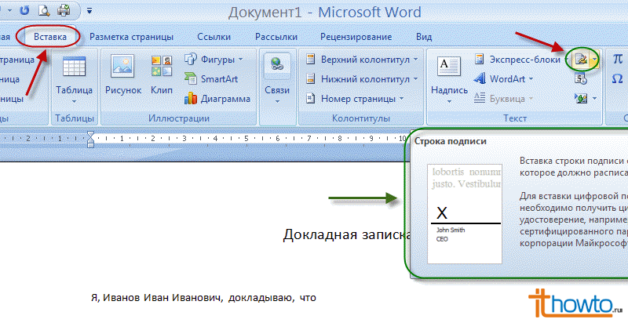Click the Date and Time icon
Viewport: 628px width, 323px height.
(581, 79)
